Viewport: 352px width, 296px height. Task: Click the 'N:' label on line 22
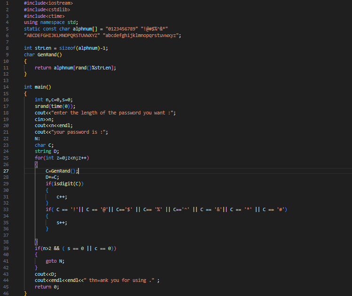coord(37,138)
